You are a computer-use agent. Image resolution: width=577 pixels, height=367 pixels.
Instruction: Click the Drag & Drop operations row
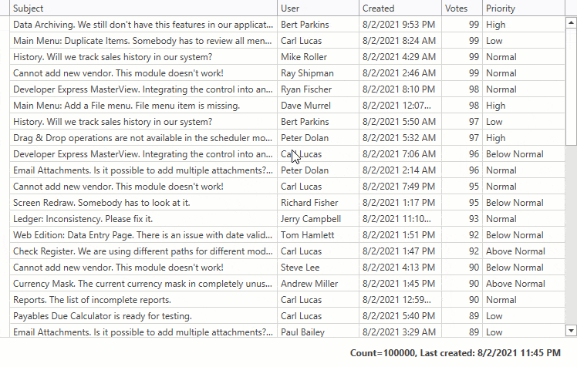point(143,138)
